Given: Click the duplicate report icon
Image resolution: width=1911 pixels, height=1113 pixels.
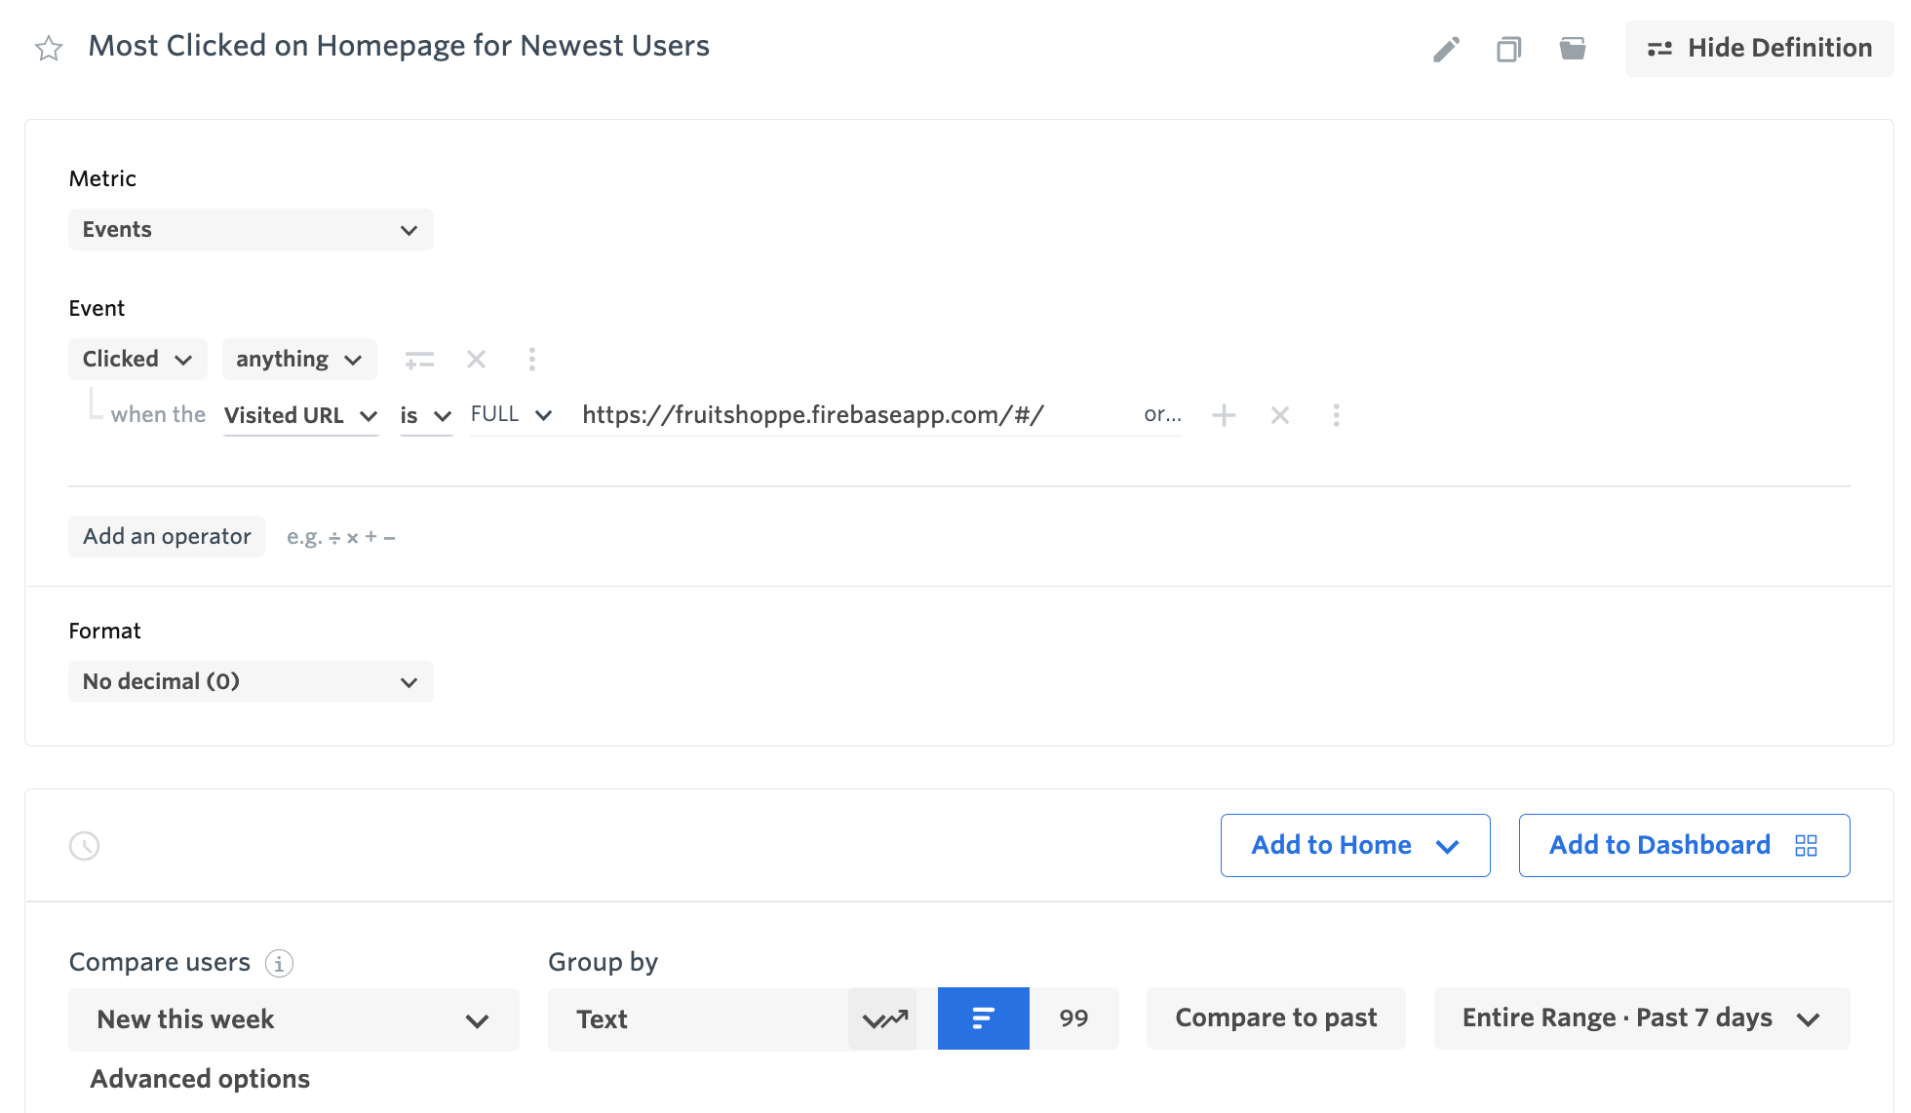Looking at the screenshot, I should pos(1508,49).
